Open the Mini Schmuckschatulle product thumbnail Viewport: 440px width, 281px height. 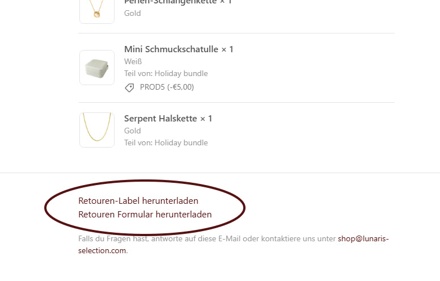tap(97, 68)
